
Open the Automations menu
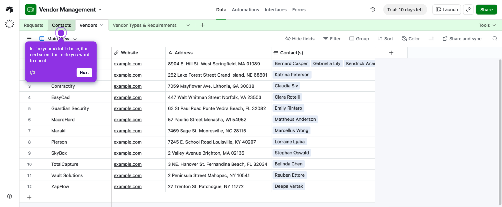[245, 9]
